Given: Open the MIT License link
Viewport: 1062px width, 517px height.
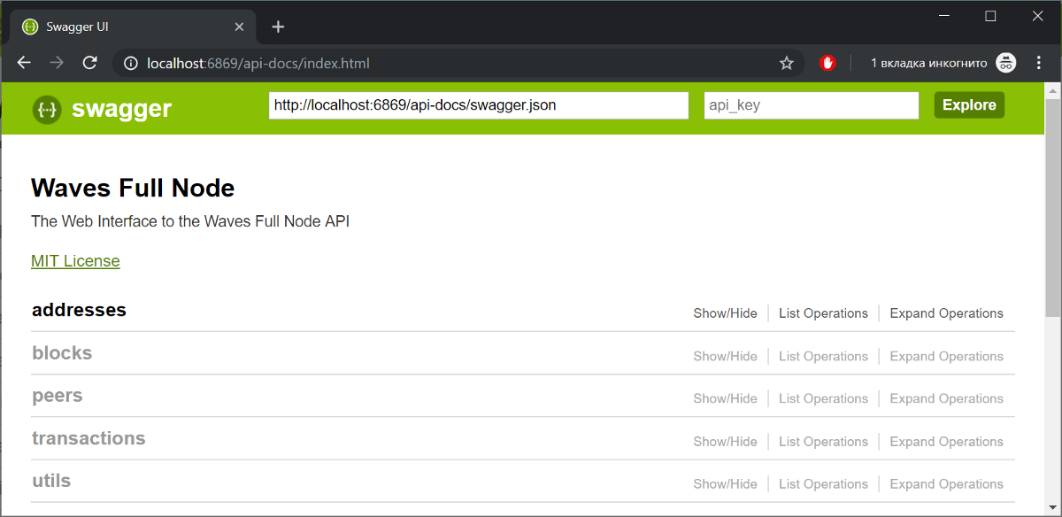Looking at the screenshot, I should (x=75, y=261).
